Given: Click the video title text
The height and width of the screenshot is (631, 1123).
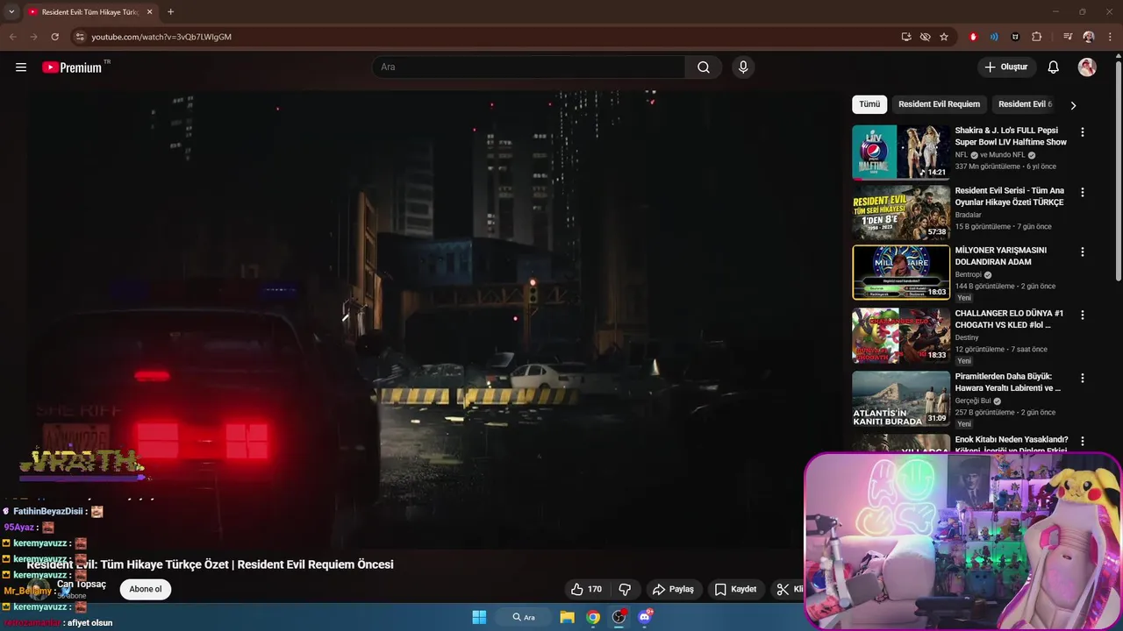Looking at the screenshot, I should pyautogui.click(x=210, y=564).
